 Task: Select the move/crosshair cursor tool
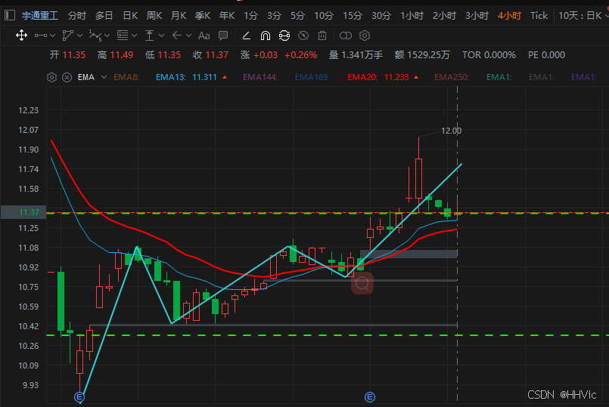pos(21,35)
